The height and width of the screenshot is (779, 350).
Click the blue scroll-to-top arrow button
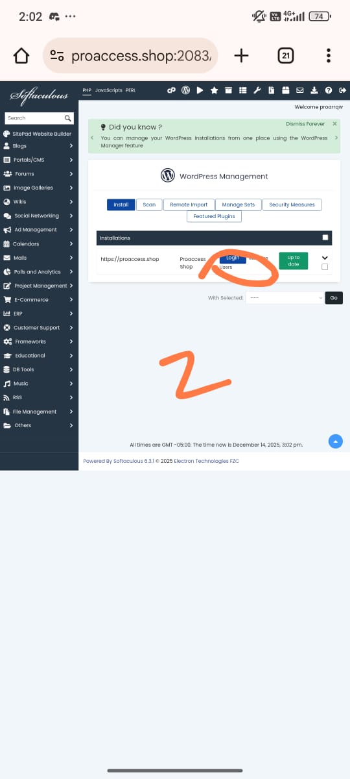pyautogui.click(x=336, y=441)
